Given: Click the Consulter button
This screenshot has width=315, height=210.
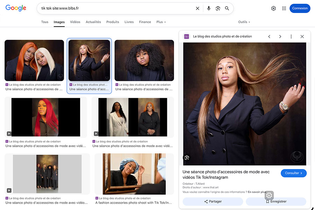Looking at the screenshot, I should click(294, 173).
